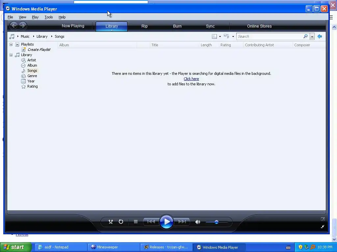The image size is (337, 252).
Task: Click the layout options icon
Action: click(x=214, y=36)
